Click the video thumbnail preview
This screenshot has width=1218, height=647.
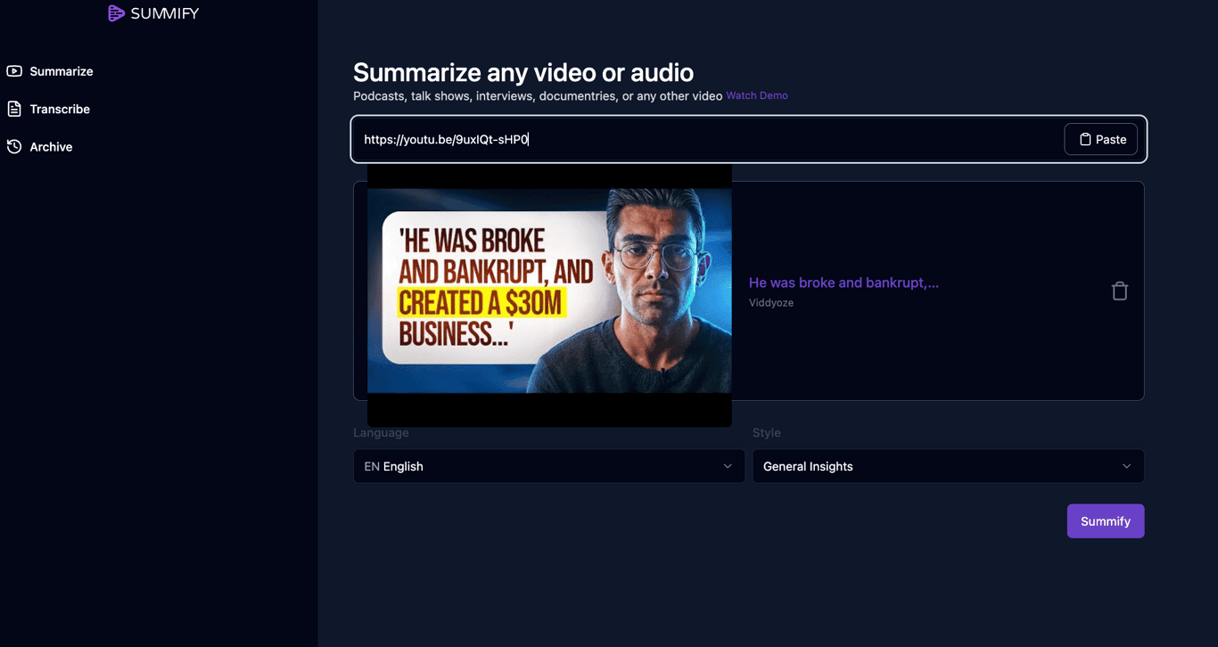[548, 291]
